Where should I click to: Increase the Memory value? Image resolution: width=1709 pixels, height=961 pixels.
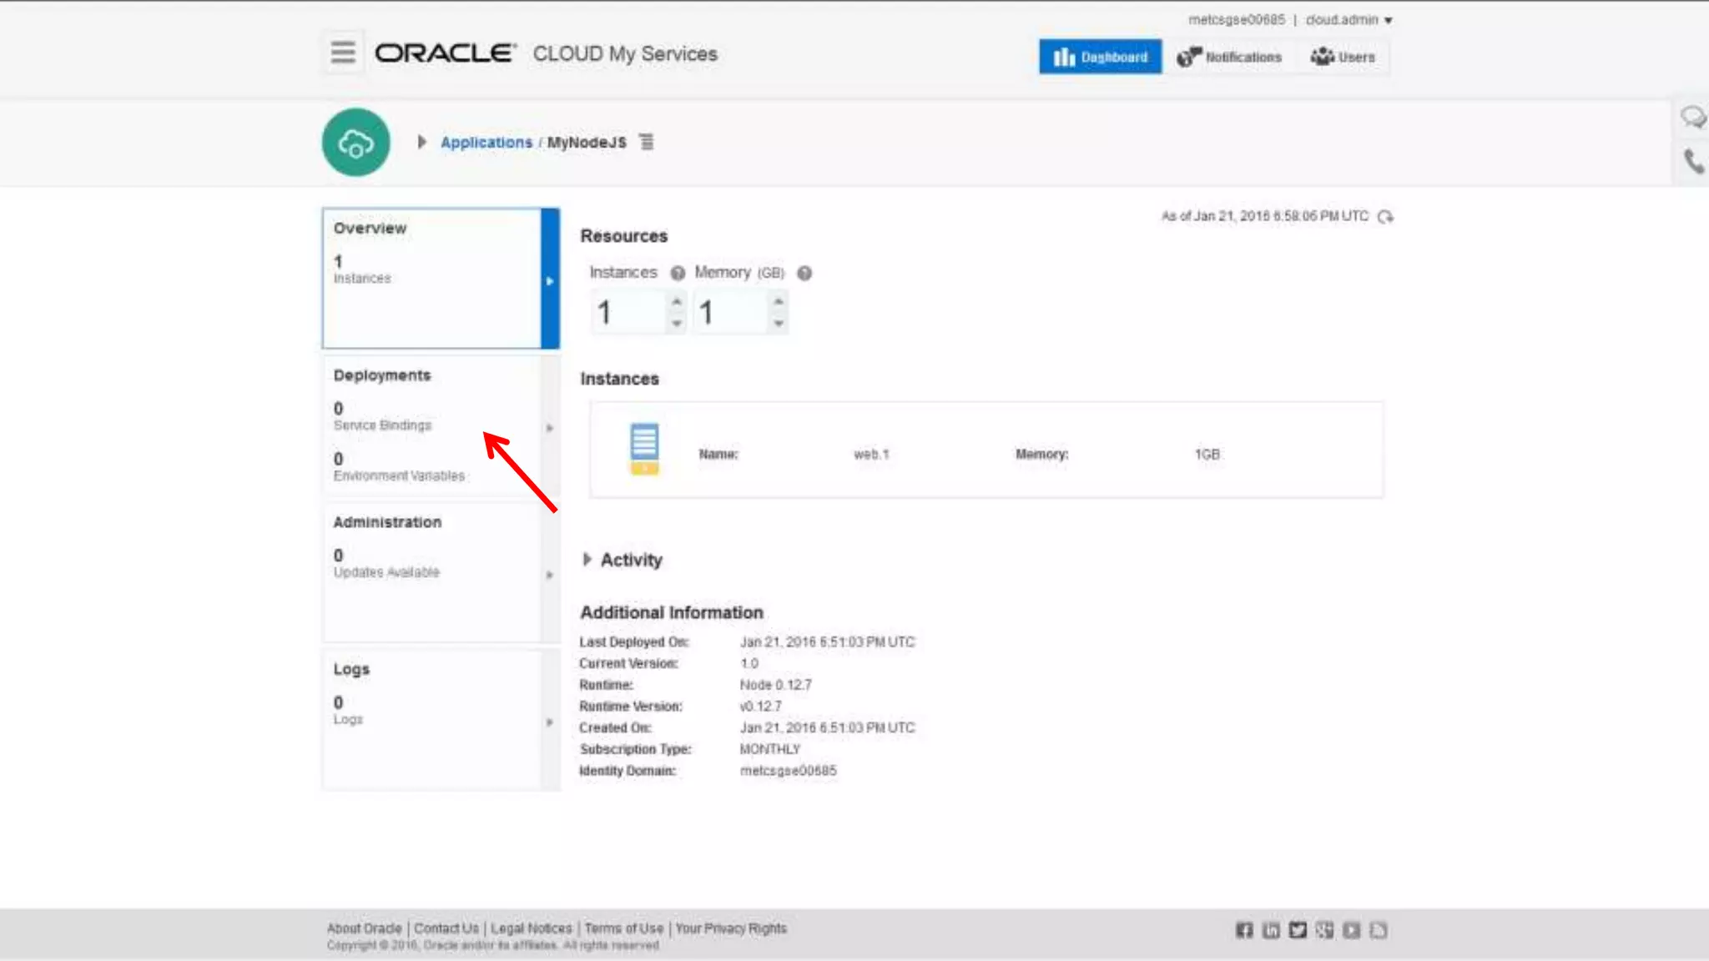click(x=779, y=302)
